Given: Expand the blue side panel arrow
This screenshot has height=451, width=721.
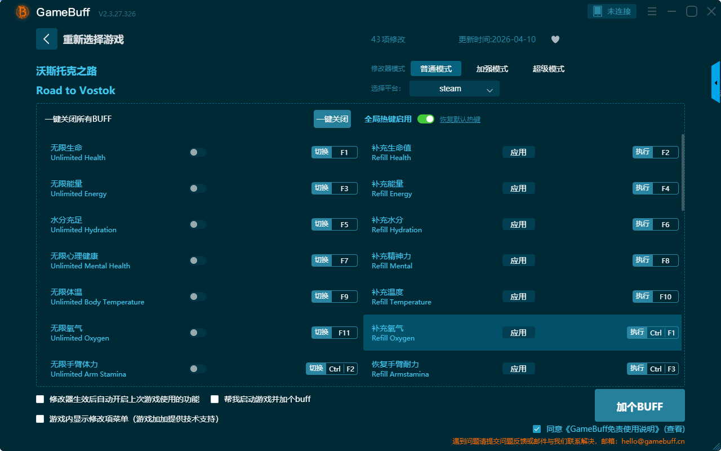Looking at the screenshot, I should 715,83.
